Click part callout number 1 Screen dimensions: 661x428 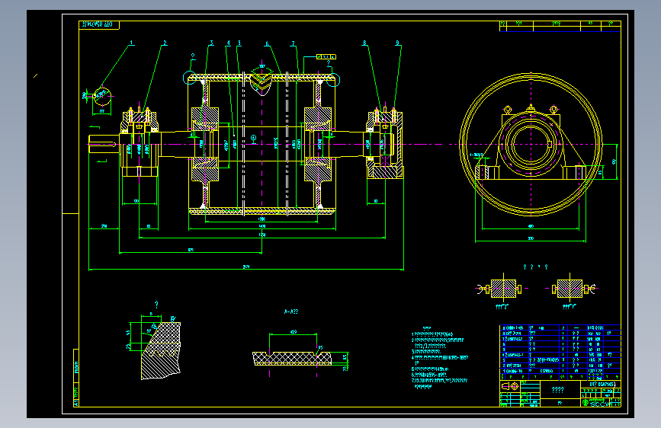coord(132,43)
